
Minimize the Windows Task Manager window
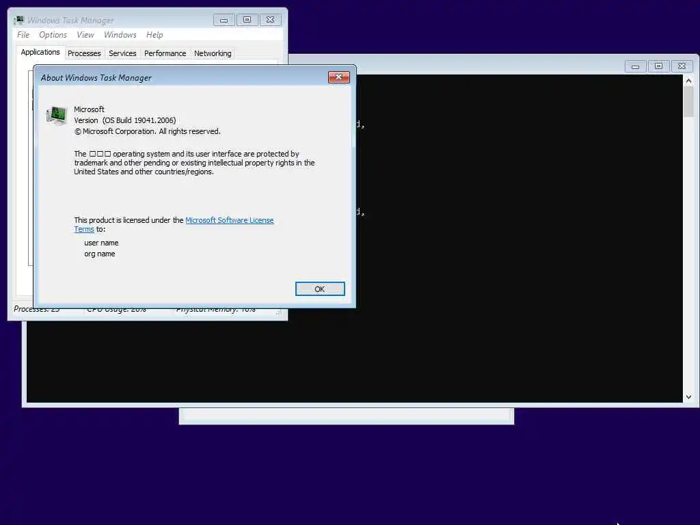point(224,20)
